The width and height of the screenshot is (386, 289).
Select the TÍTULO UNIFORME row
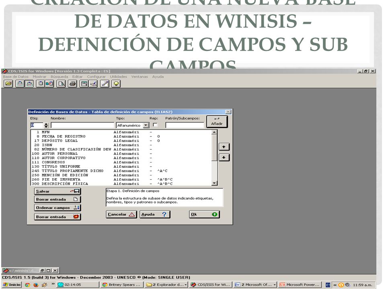click(x=121, y=166)
